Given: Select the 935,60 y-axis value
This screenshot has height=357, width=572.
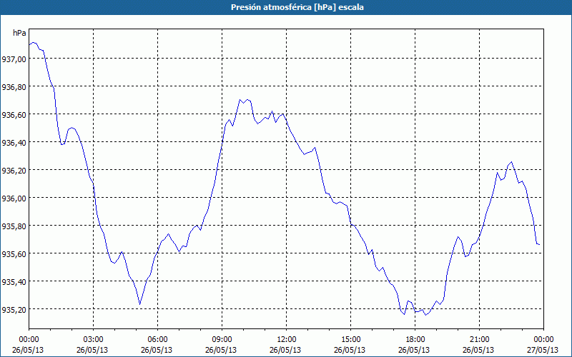Looking at the screenshot, I should coord(14,254).
